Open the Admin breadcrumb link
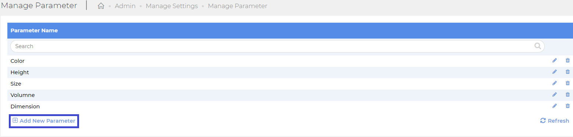This screenshot has width=573, height=137. [125, 6]
